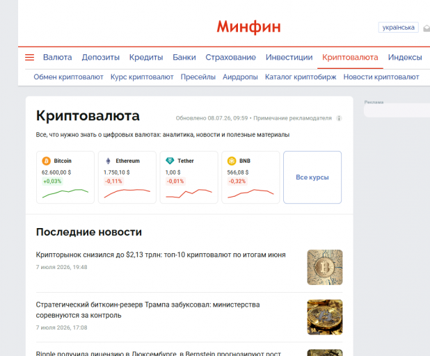Select the Криптовалюта tab
430x356 pixels.
click(x=350, y=57)
